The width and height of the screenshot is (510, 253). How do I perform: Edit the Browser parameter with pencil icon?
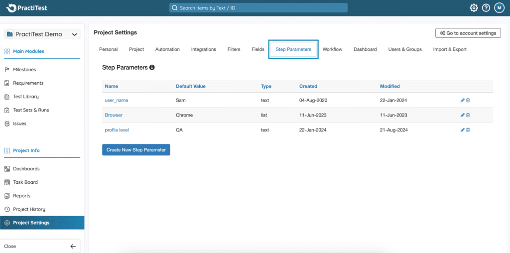pyautogui.click(x=462, y=115)
